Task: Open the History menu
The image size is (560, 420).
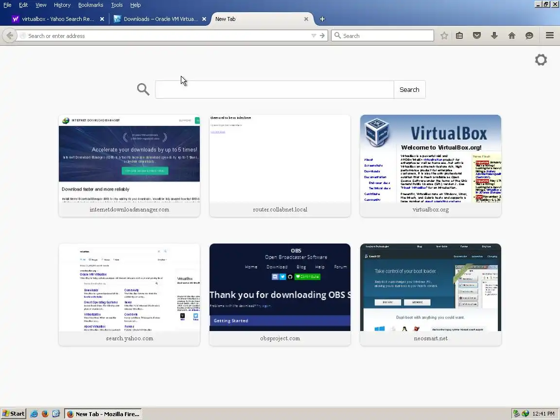Action: [x=62, y=5]
